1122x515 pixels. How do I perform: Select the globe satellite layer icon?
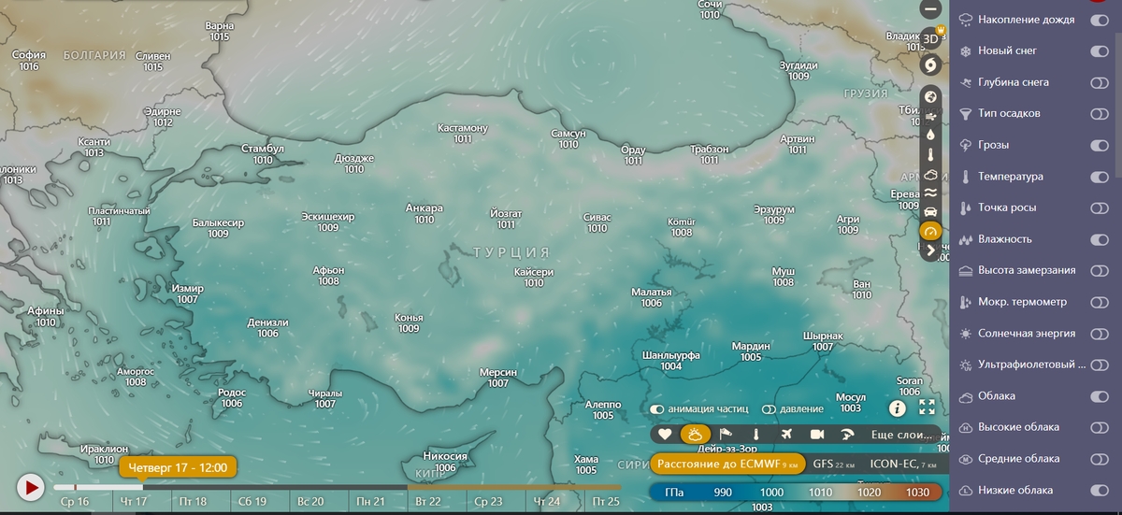(x=930, y=97)
